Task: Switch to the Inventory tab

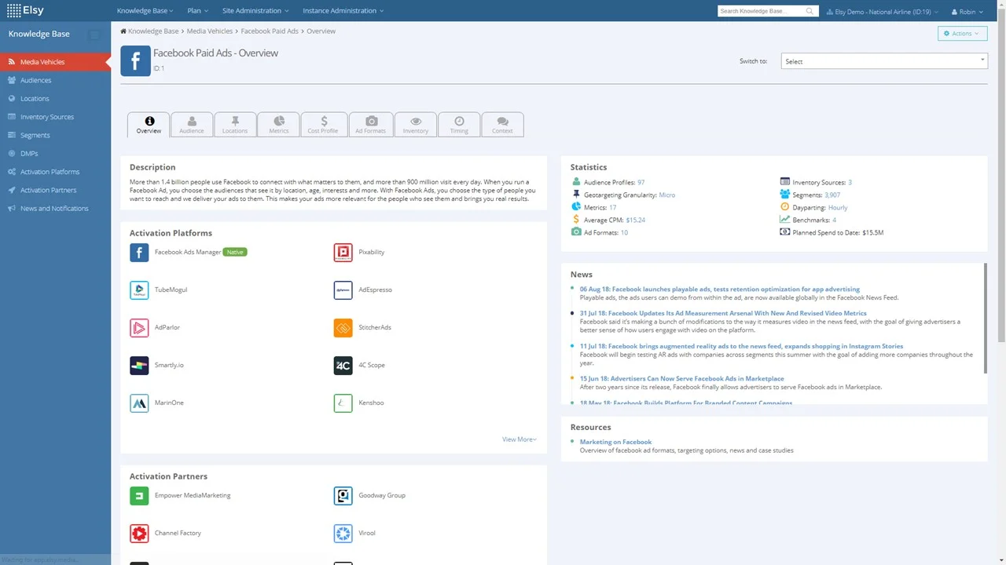Action: pos(416,125)
